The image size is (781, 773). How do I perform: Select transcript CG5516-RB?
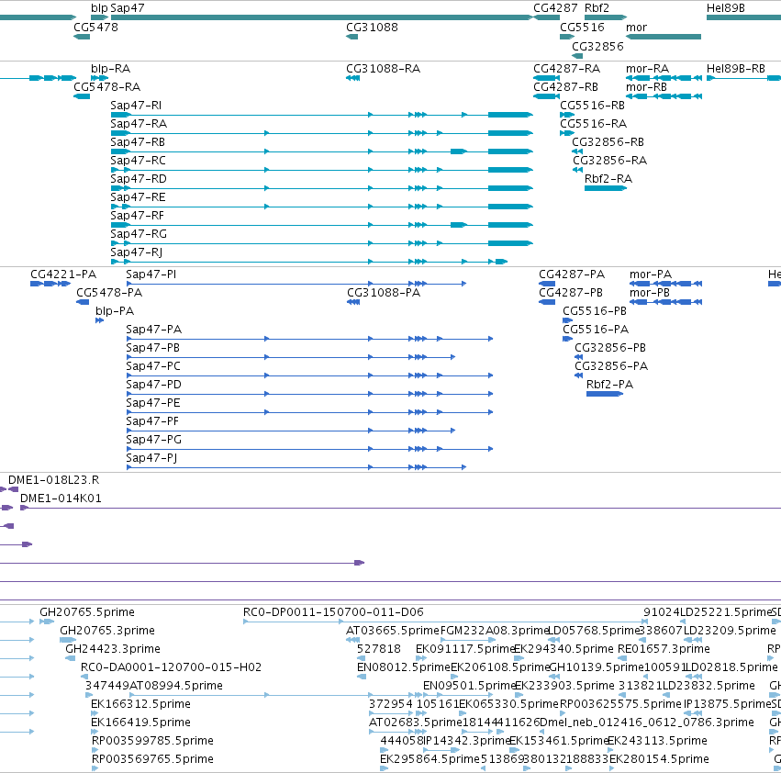click(567, 115)
